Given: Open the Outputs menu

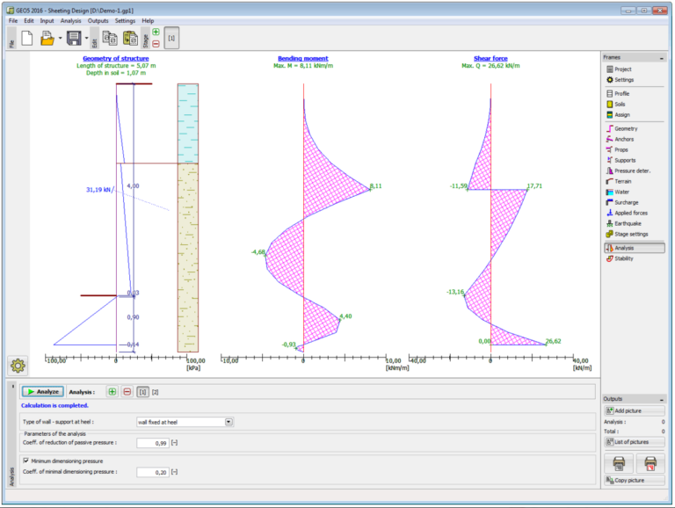Looking at the screenshot, I should coord(98,20).
